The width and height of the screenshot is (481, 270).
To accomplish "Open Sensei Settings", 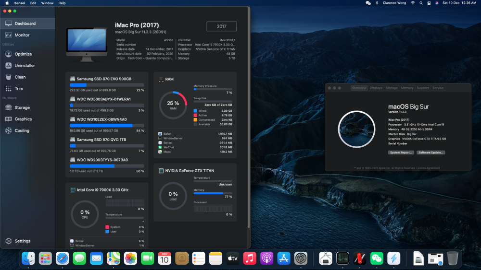I will pos(18,241).
